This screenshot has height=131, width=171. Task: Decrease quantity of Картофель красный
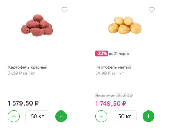coord(14,116)
